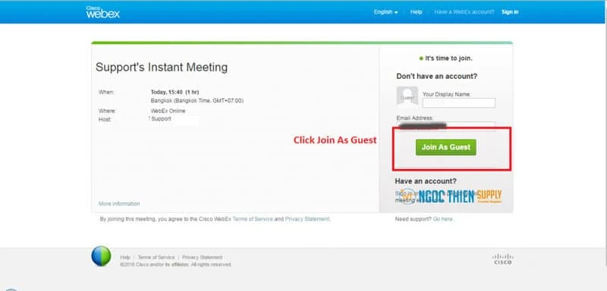Open Privacy Statement link in agreement text
The width and height of the screenshot is (607, 291).
click(307, 219)
